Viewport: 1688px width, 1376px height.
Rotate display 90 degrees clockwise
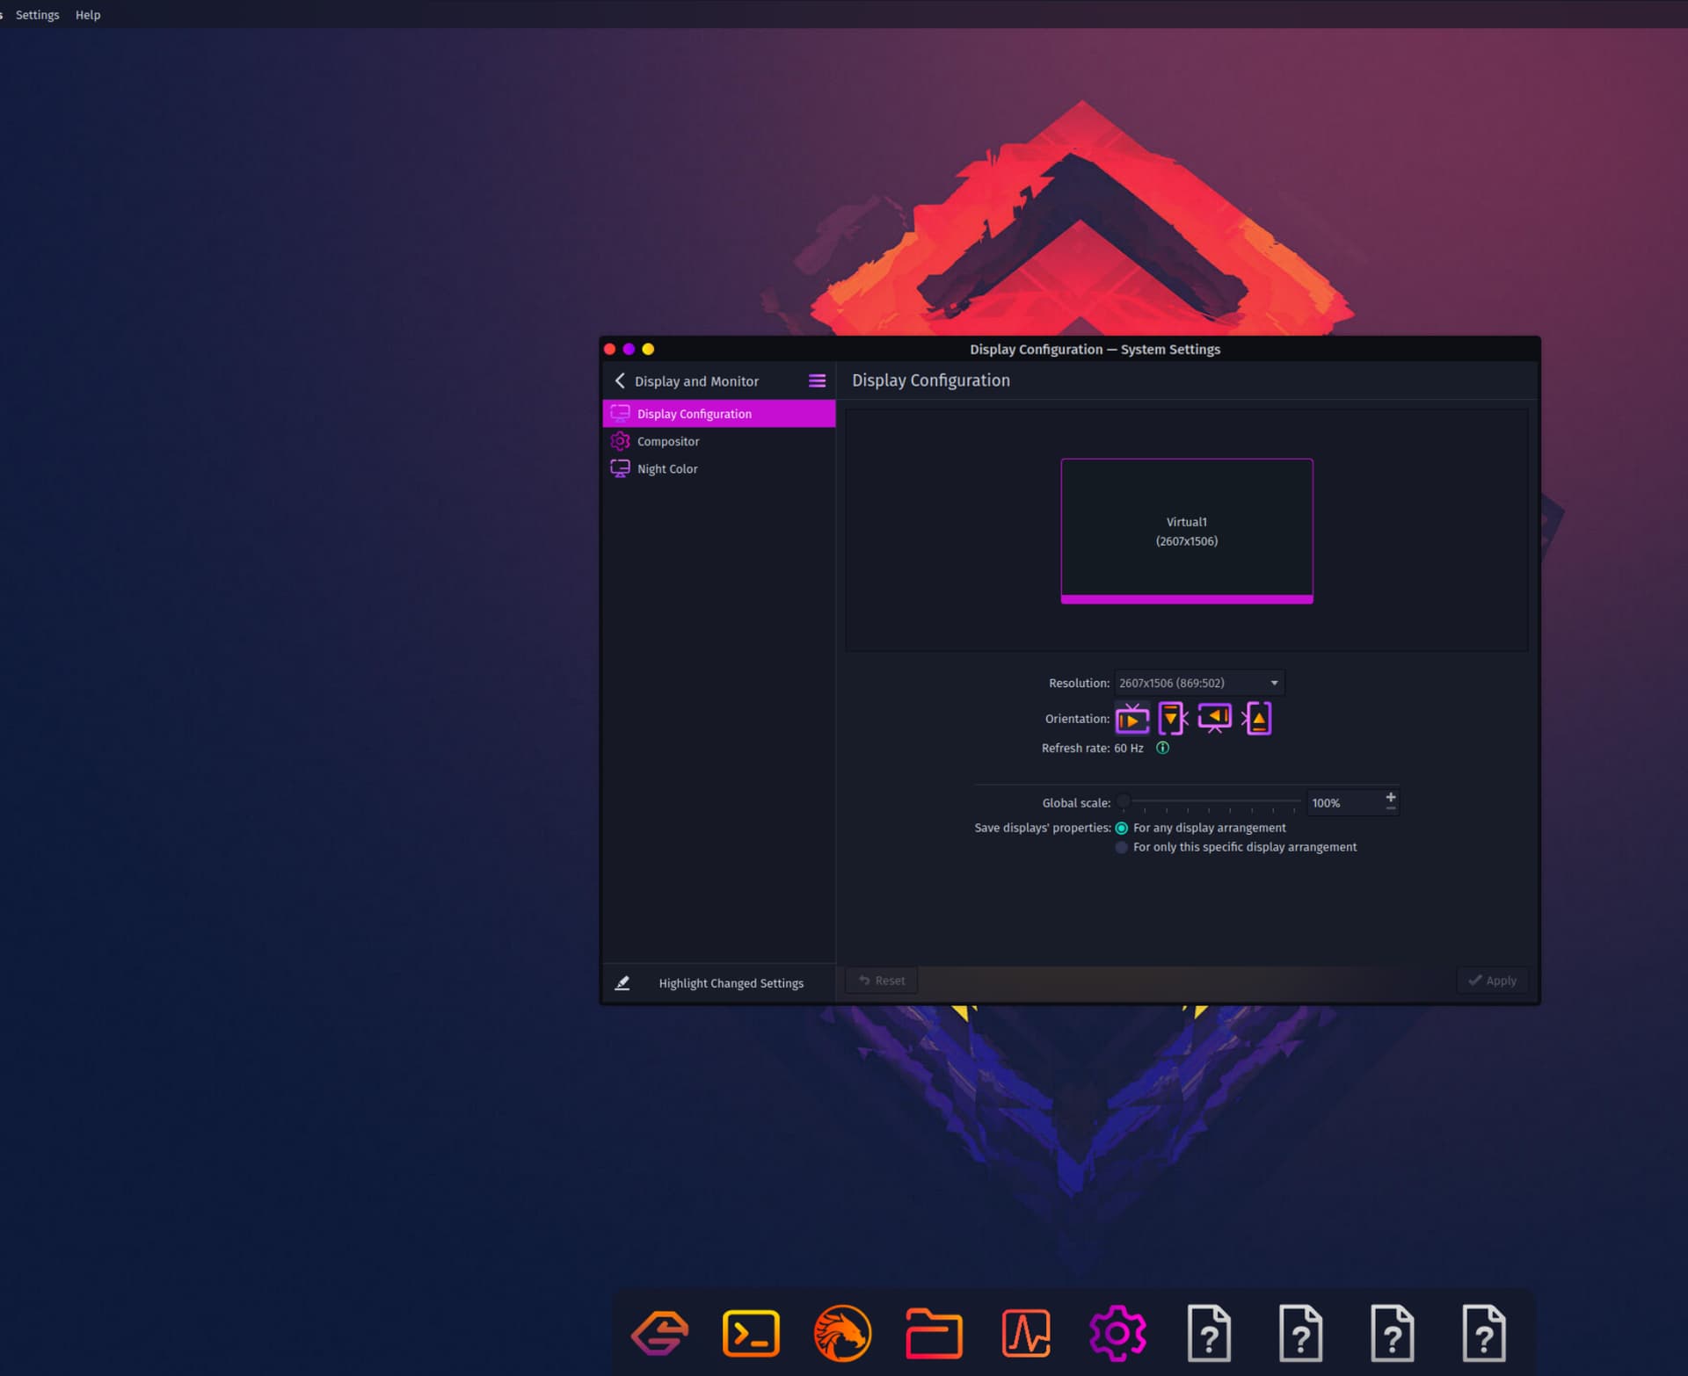point(1173,719)
